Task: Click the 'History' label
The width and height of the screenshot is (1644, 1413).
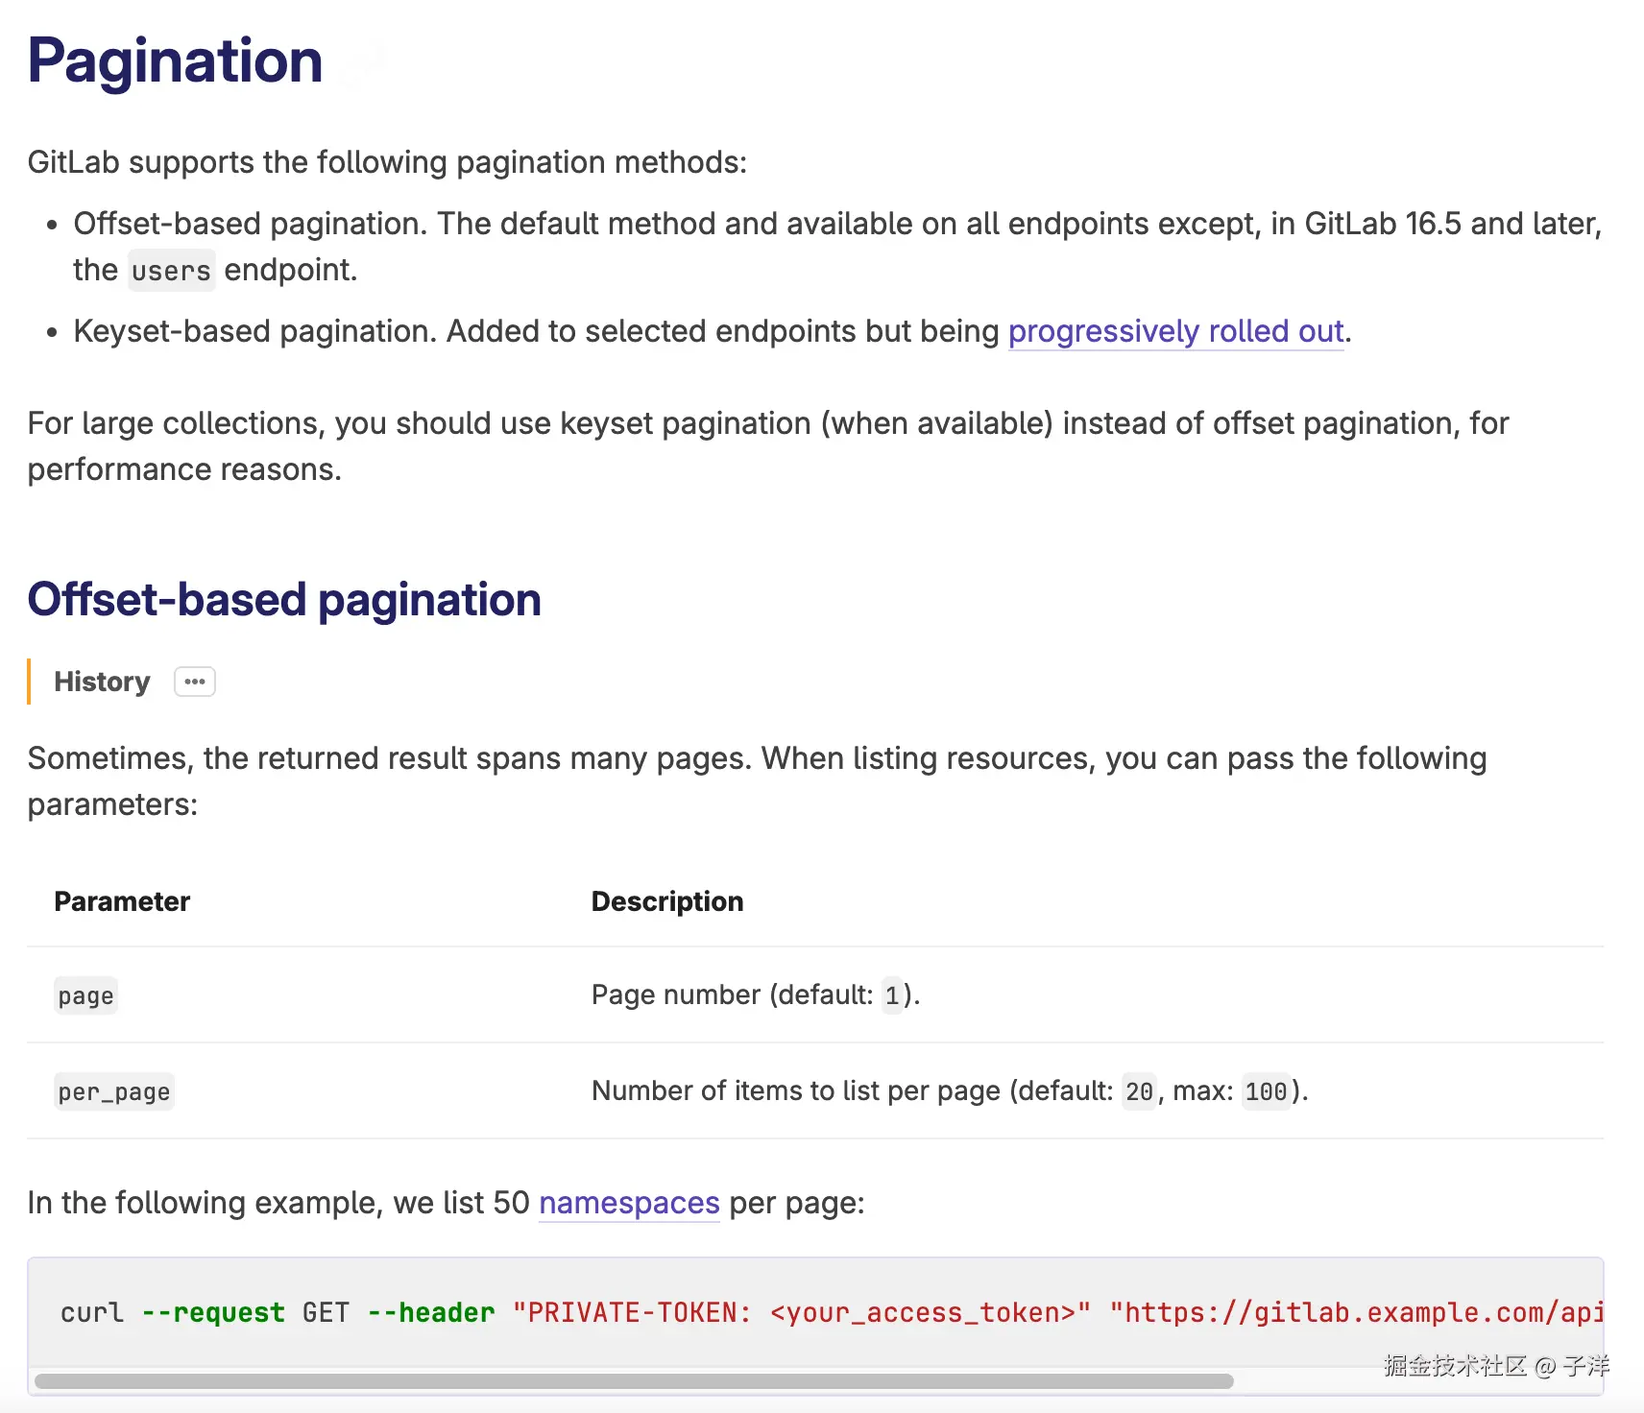Action: (102, 682)
